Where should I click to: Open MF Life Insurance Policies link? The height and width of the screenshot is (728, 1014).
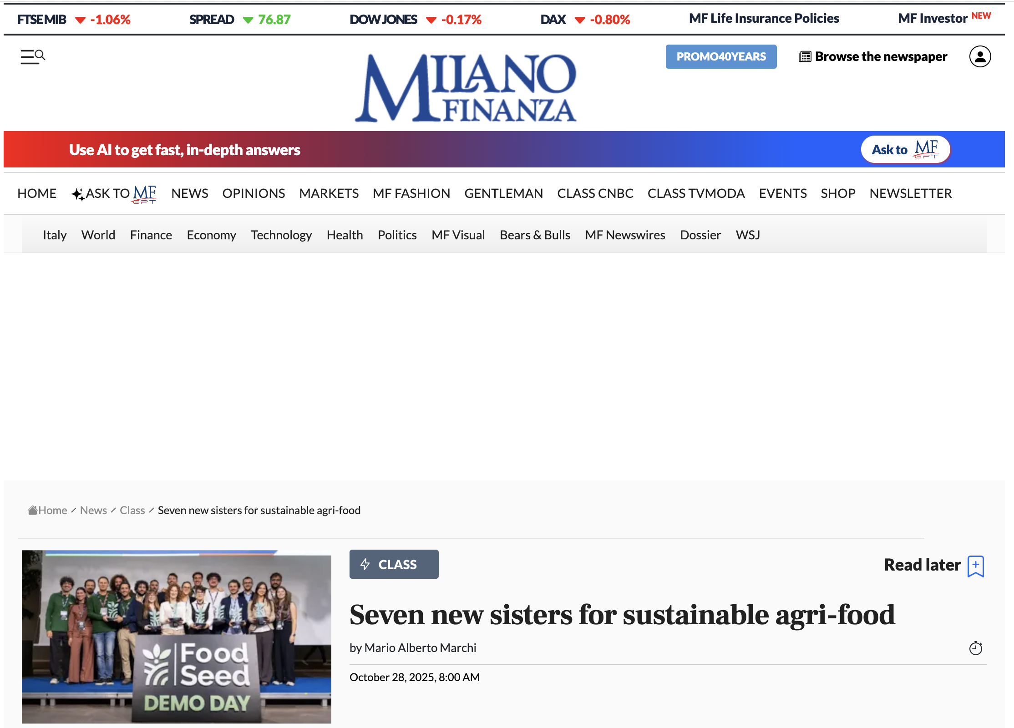pos(764,18)
